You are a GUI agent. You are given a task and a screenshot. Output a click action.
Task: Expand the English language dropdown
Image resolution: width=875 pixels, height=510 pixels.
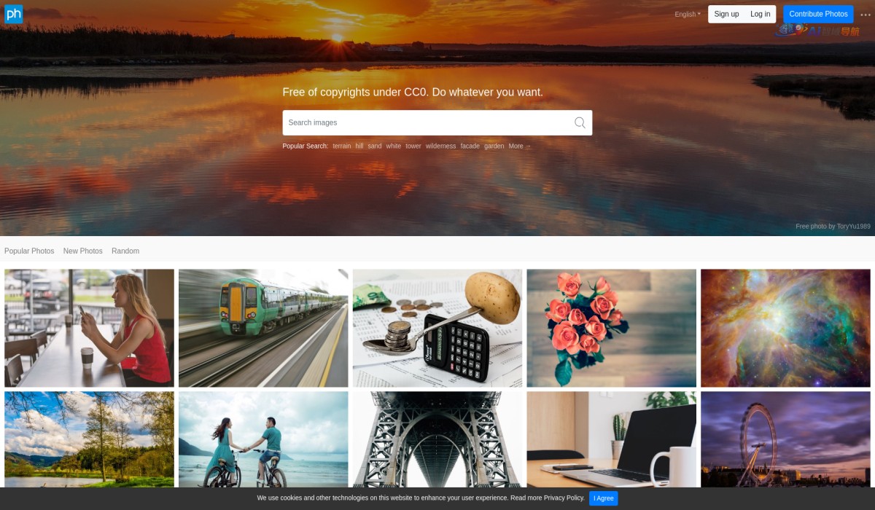click(688, 14)
